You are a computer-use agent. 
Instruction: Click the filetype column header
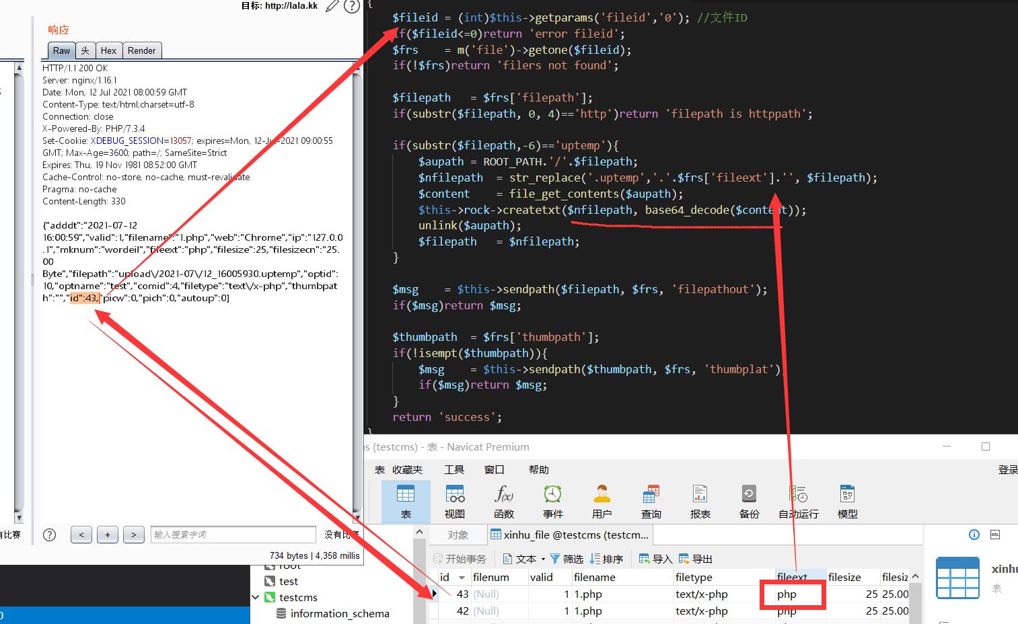point(723,577)
